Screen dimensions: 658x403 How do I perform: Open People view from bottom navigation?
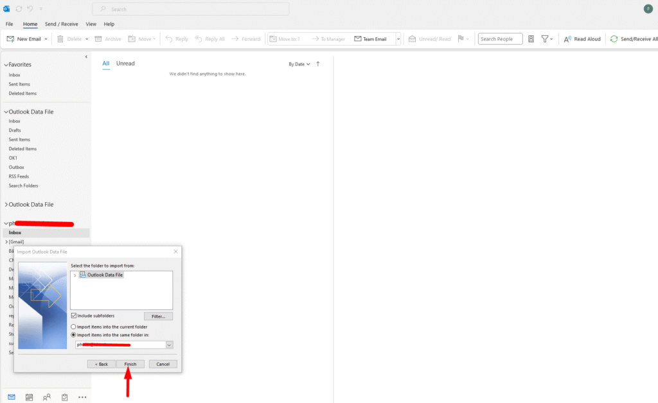(47, 397)
